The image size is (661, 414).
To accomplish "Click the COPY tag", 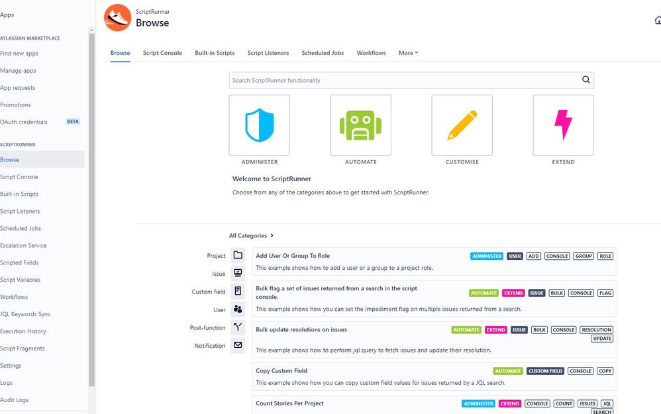I will point(605,371).
